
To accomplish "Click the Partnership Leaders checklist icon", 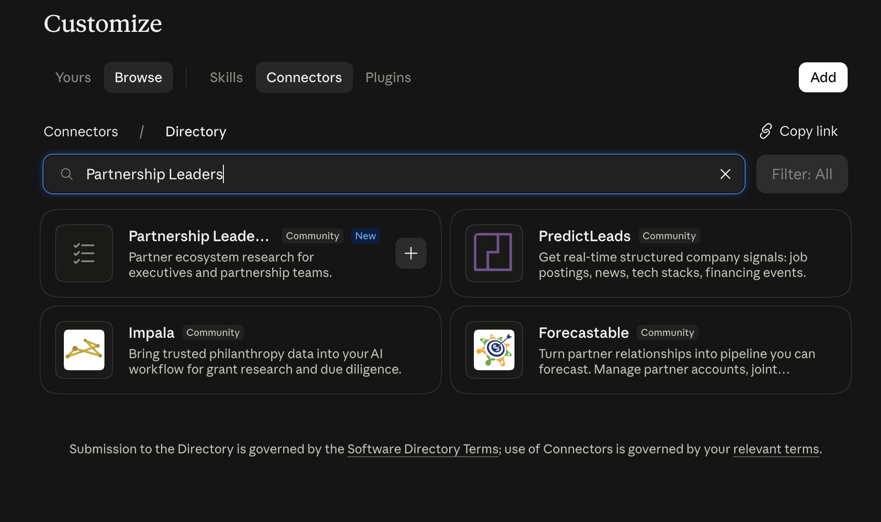I will (x=84, y=253).
